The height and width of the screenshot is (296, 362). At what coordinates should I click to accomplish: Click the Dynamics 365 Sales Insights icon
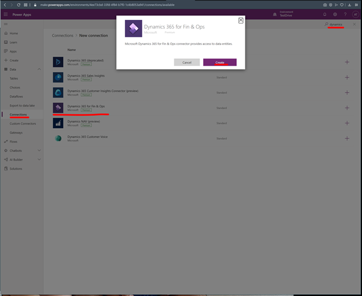(58, 77)
